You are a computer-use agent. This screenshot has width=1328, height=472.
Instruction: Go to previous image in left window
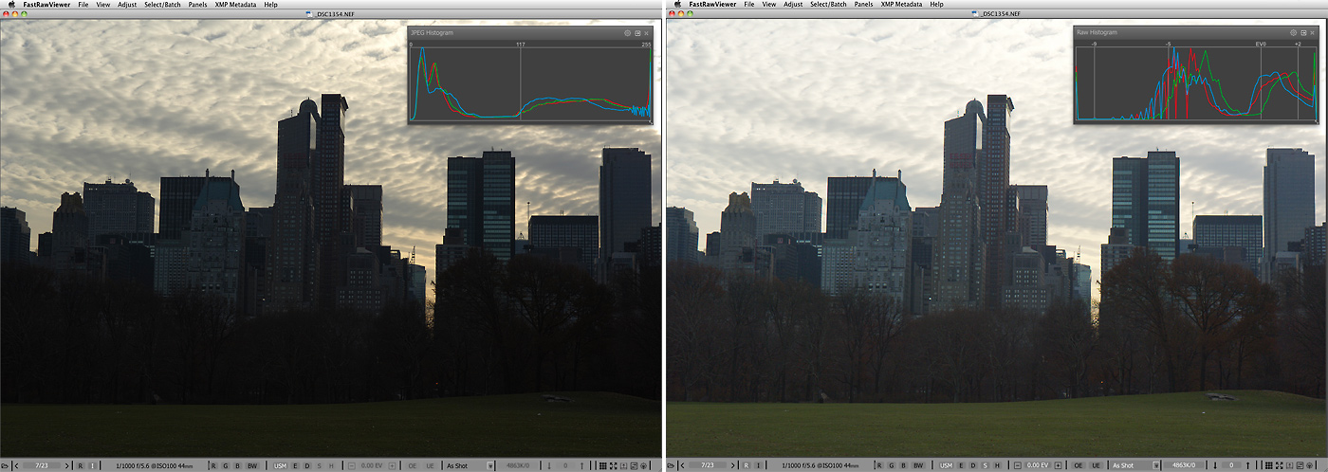[17, 465]
